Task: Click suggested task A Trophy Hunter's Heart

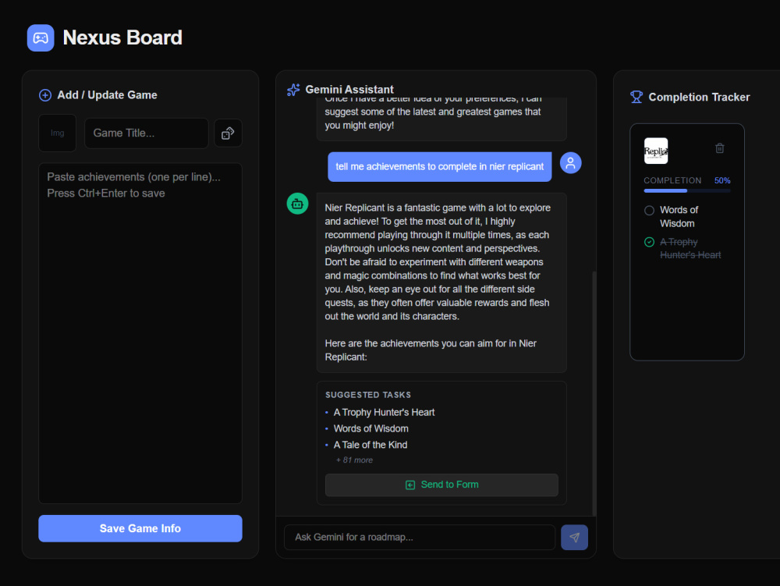Action: (384, 413)
